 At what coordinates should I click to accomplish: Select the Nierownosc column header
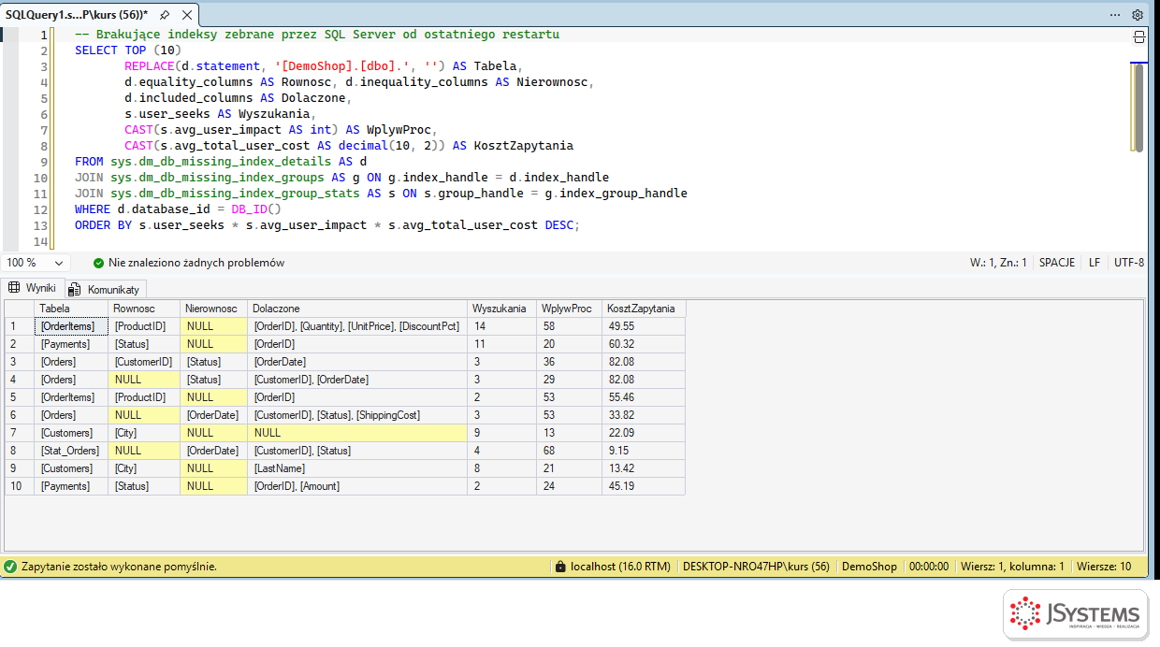point(214,309)
